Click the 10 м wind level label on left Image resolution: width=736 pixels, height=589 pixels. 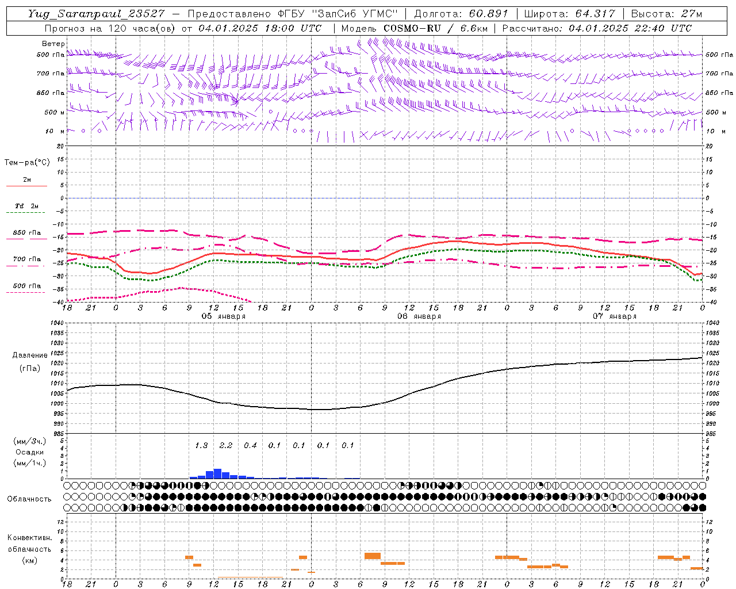click(55, 131)
